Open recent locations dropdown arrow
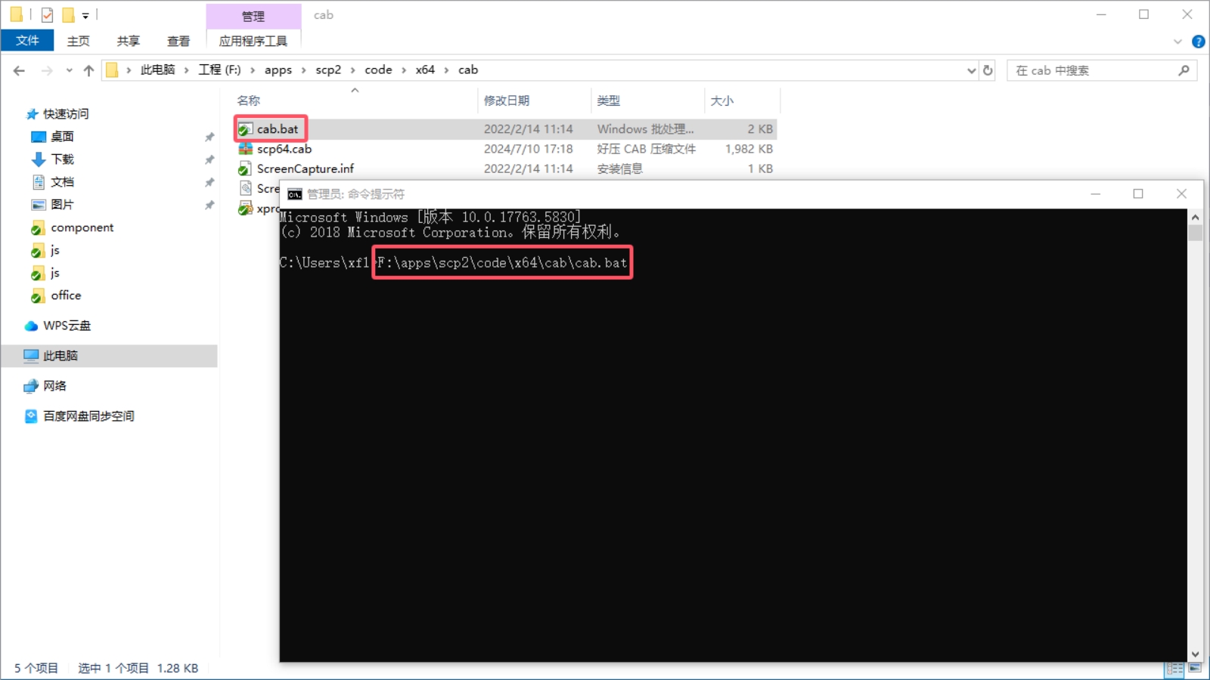Screen dimensions: 1210x680 coord(69,70)
